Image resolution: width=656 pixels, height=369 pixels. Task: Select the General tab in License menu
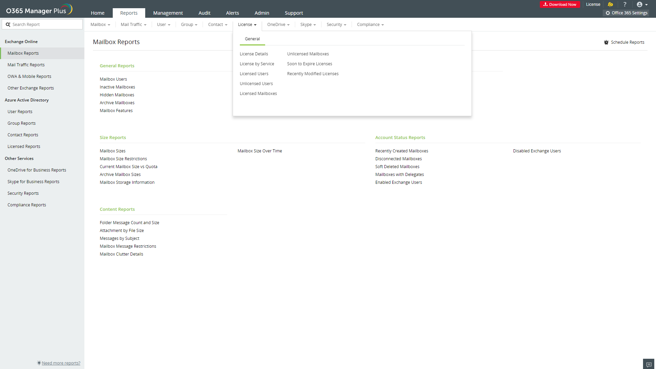click(252, 39)
